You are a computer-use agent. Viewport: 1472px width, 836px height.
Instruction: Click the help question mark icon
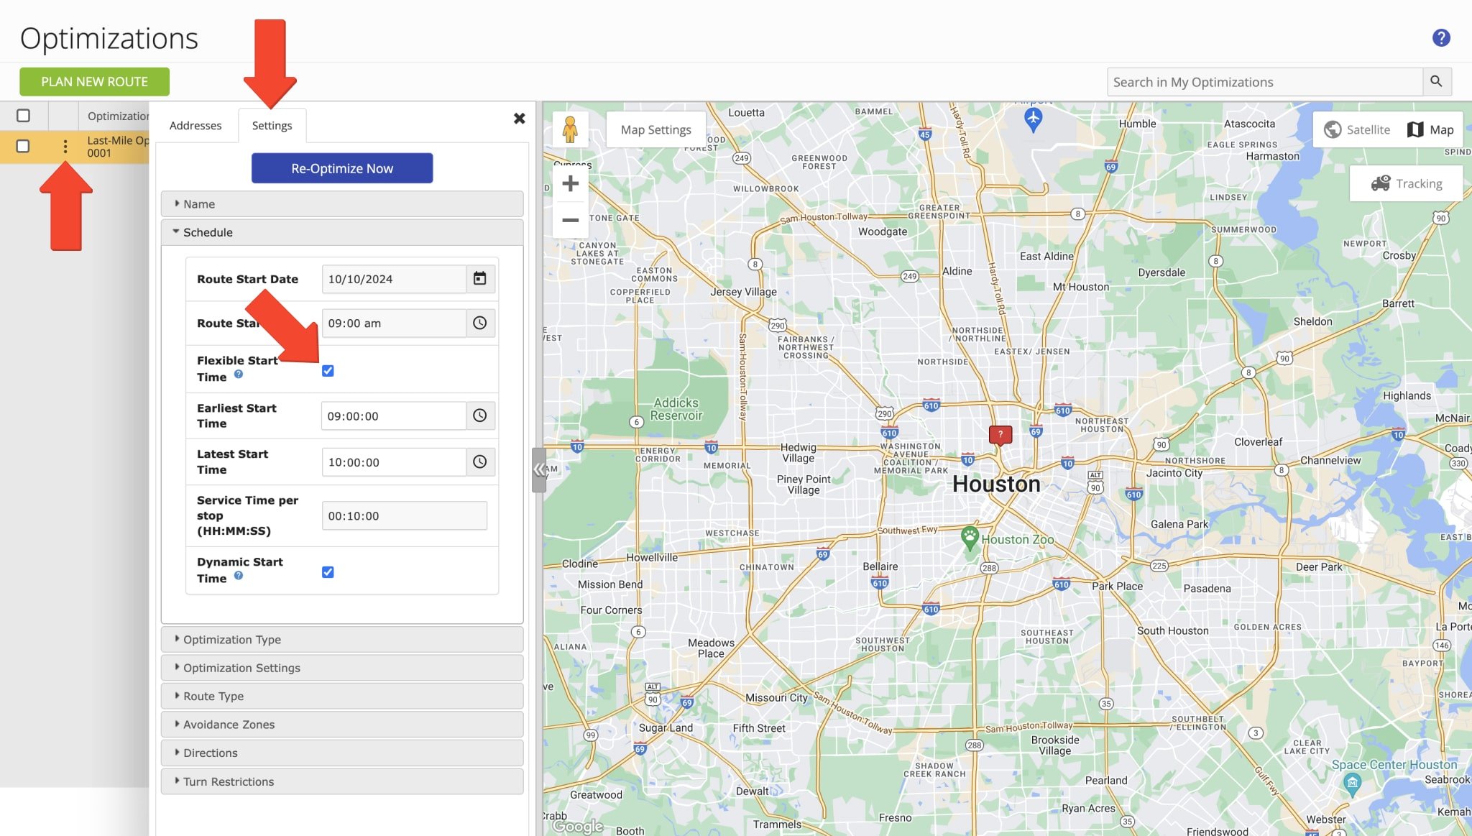[1442, 38]
